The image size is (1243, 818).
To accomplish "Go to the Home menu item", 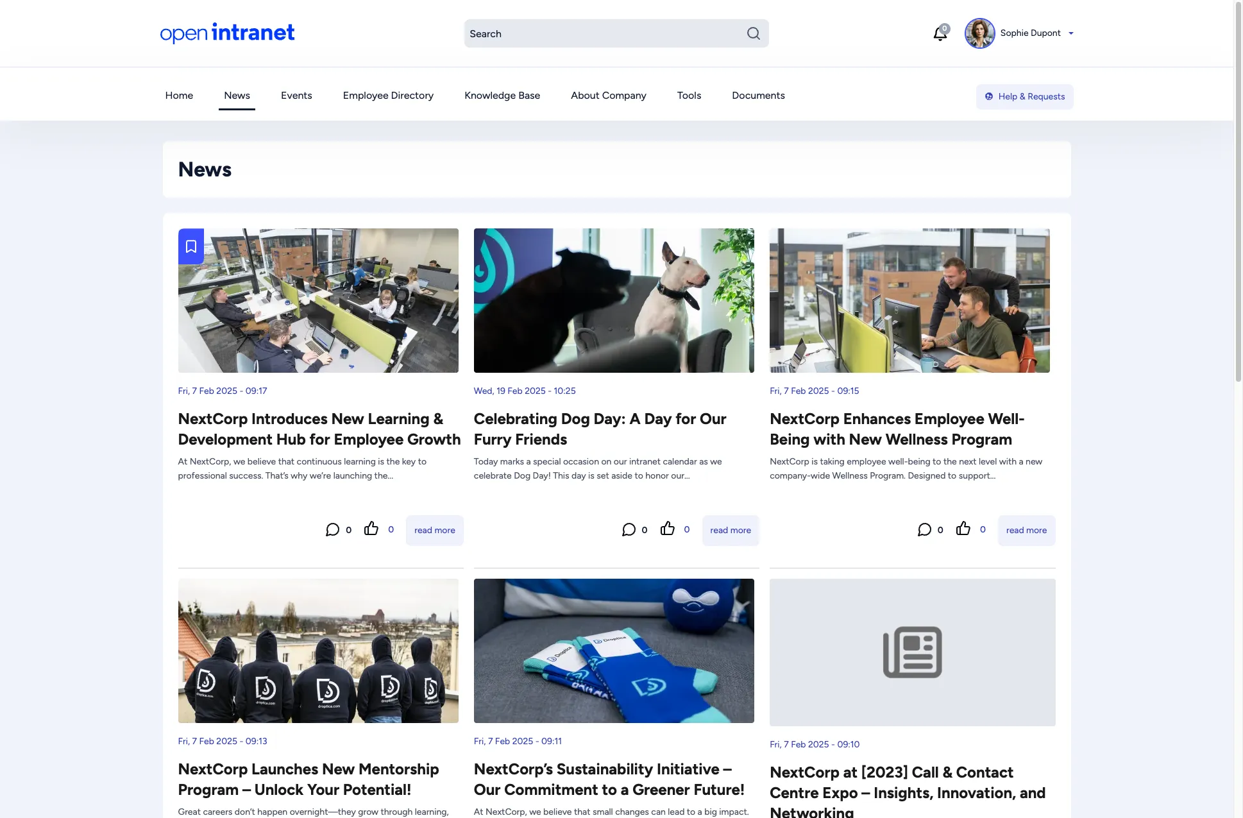I will click(179, 95).
